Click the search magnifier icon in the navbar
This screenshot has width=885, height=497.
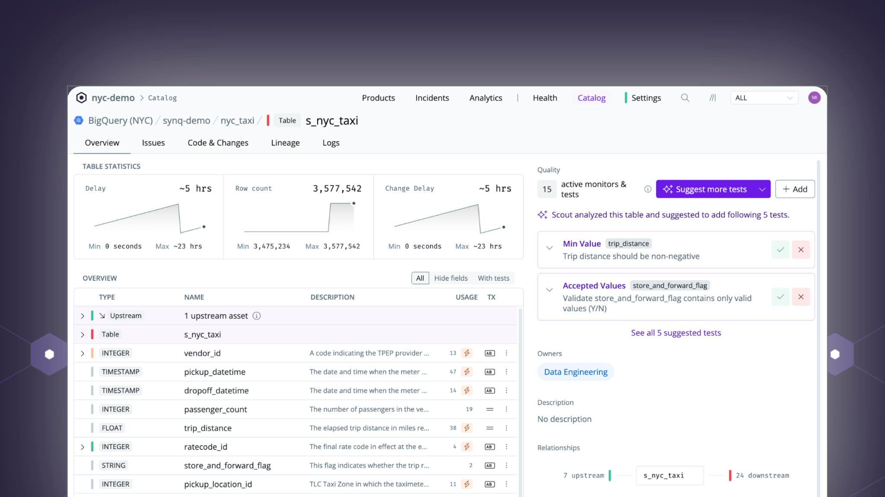[x=685, y=98]
